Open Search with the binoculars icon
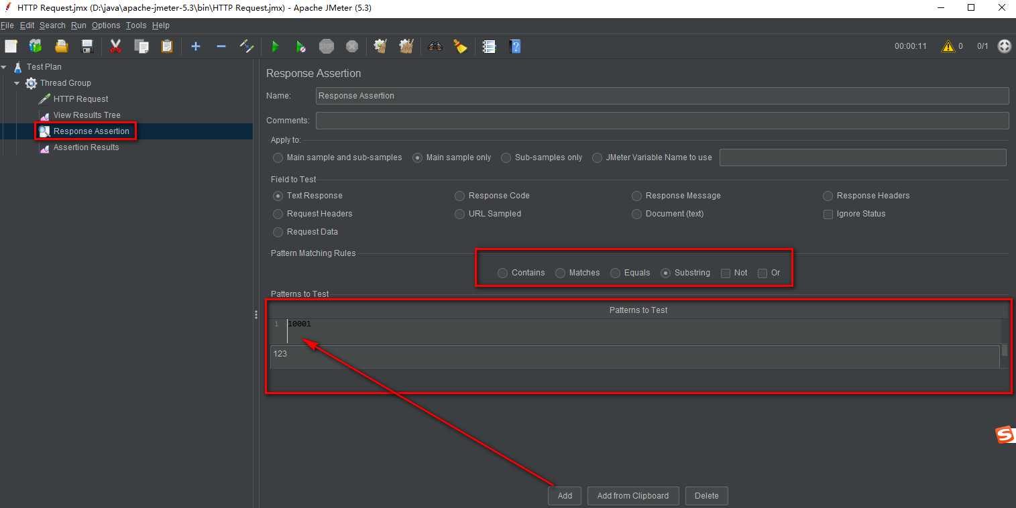 tap(435, 46)
